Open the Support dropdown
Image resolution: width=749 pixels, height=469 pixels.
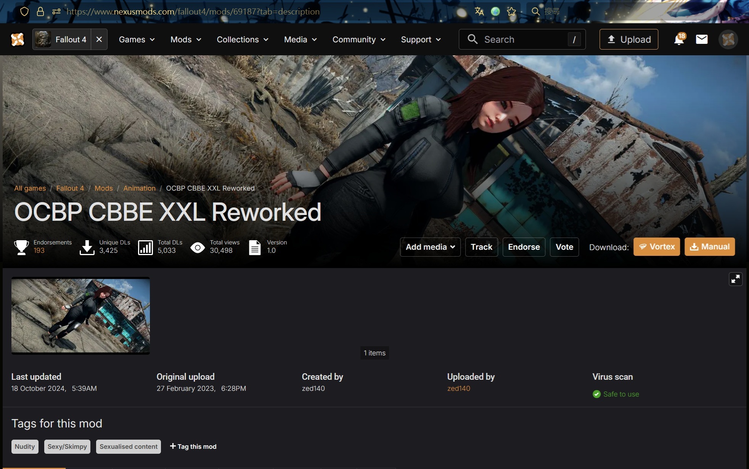tap(421, 39)
